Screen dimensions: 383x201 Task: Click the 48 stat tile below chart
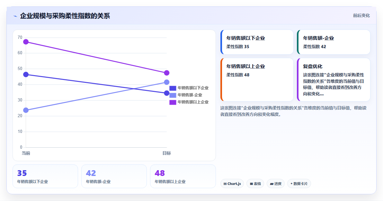tap(183, 176)
